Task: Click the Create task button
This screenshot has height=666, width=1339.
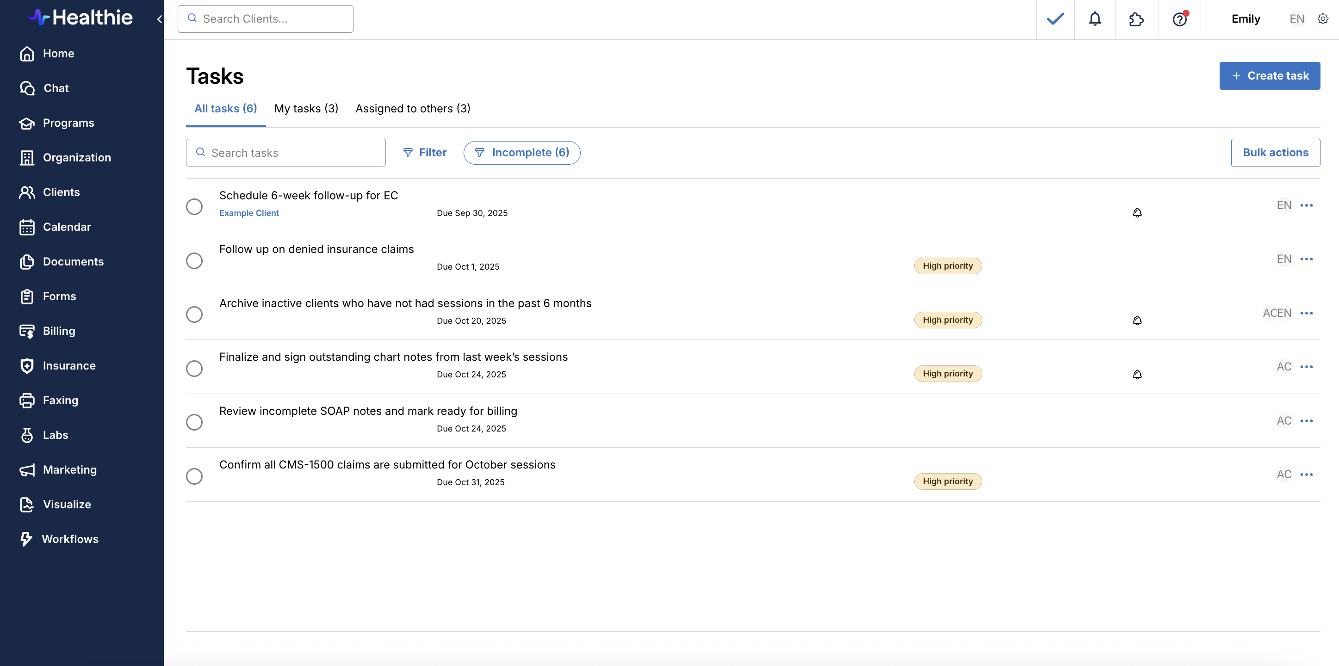Action: tap(1269, 76)
